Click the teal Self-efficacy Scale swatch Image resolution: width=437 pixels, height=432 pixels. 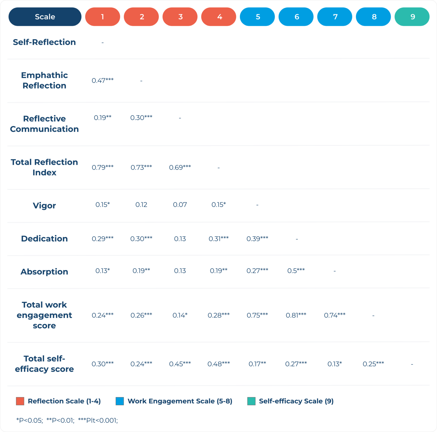[x=252, y=401]
